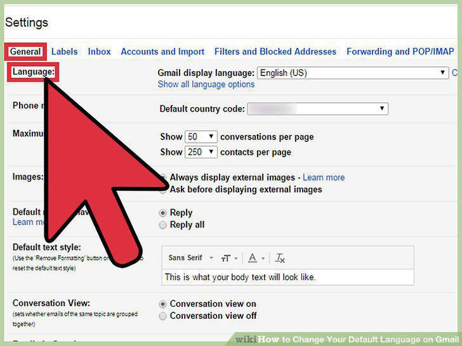The width and height of the screenshot is (462, 346).
Task: Open Forwarding and POP/IMAP tab
Action: [400, 51]
